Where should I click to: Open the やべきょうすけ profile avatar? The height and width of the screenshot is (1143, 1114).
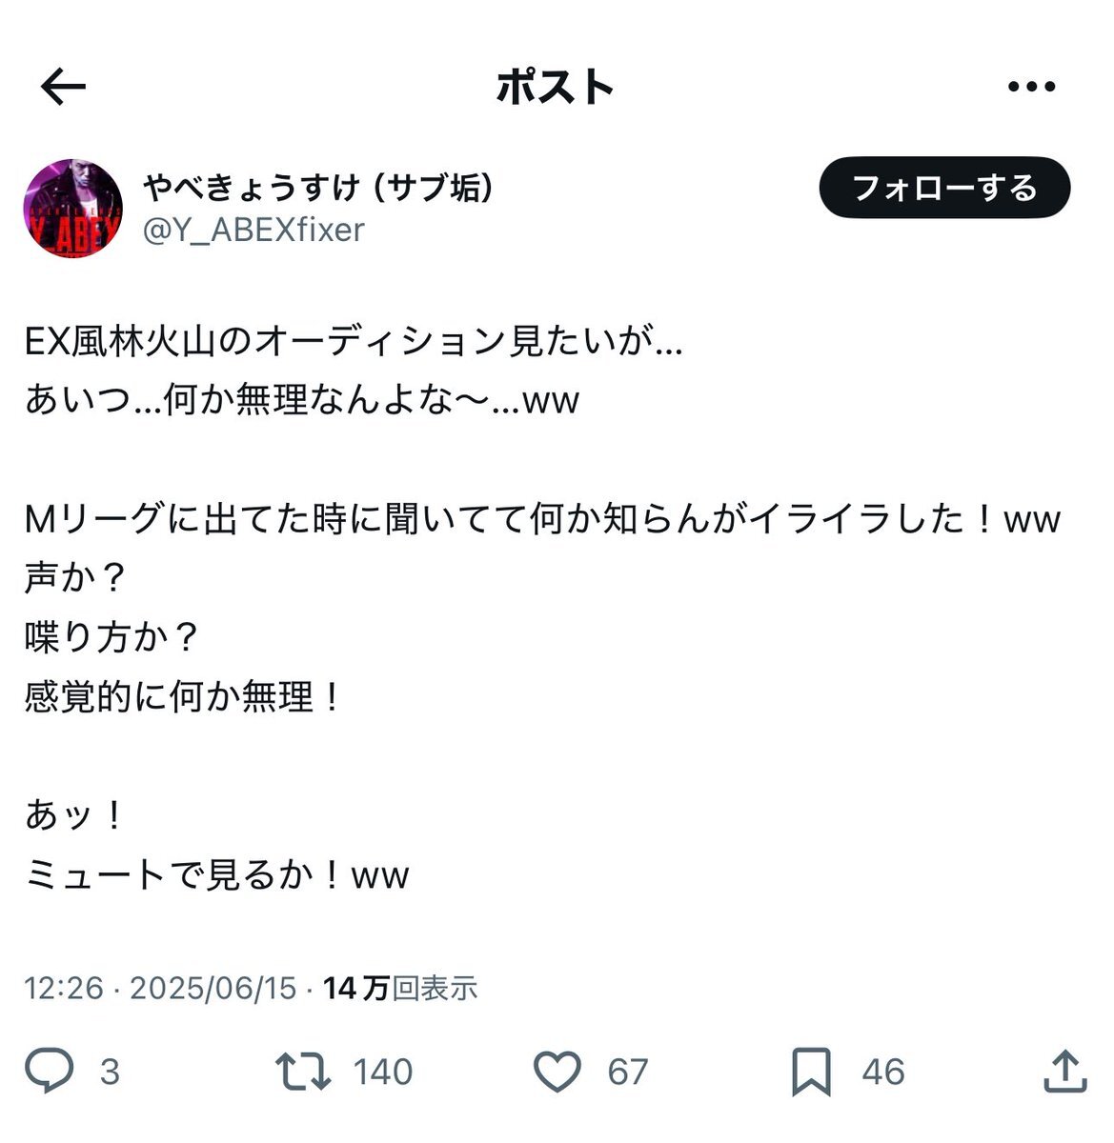[x=73, y=209]
